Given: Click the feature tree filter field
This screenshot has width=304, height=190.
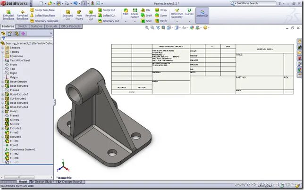Looking at the screenshot, I should [27, 38].
